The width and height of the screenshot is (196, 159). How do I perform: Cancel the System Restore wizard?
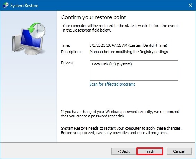pos(179,151)
